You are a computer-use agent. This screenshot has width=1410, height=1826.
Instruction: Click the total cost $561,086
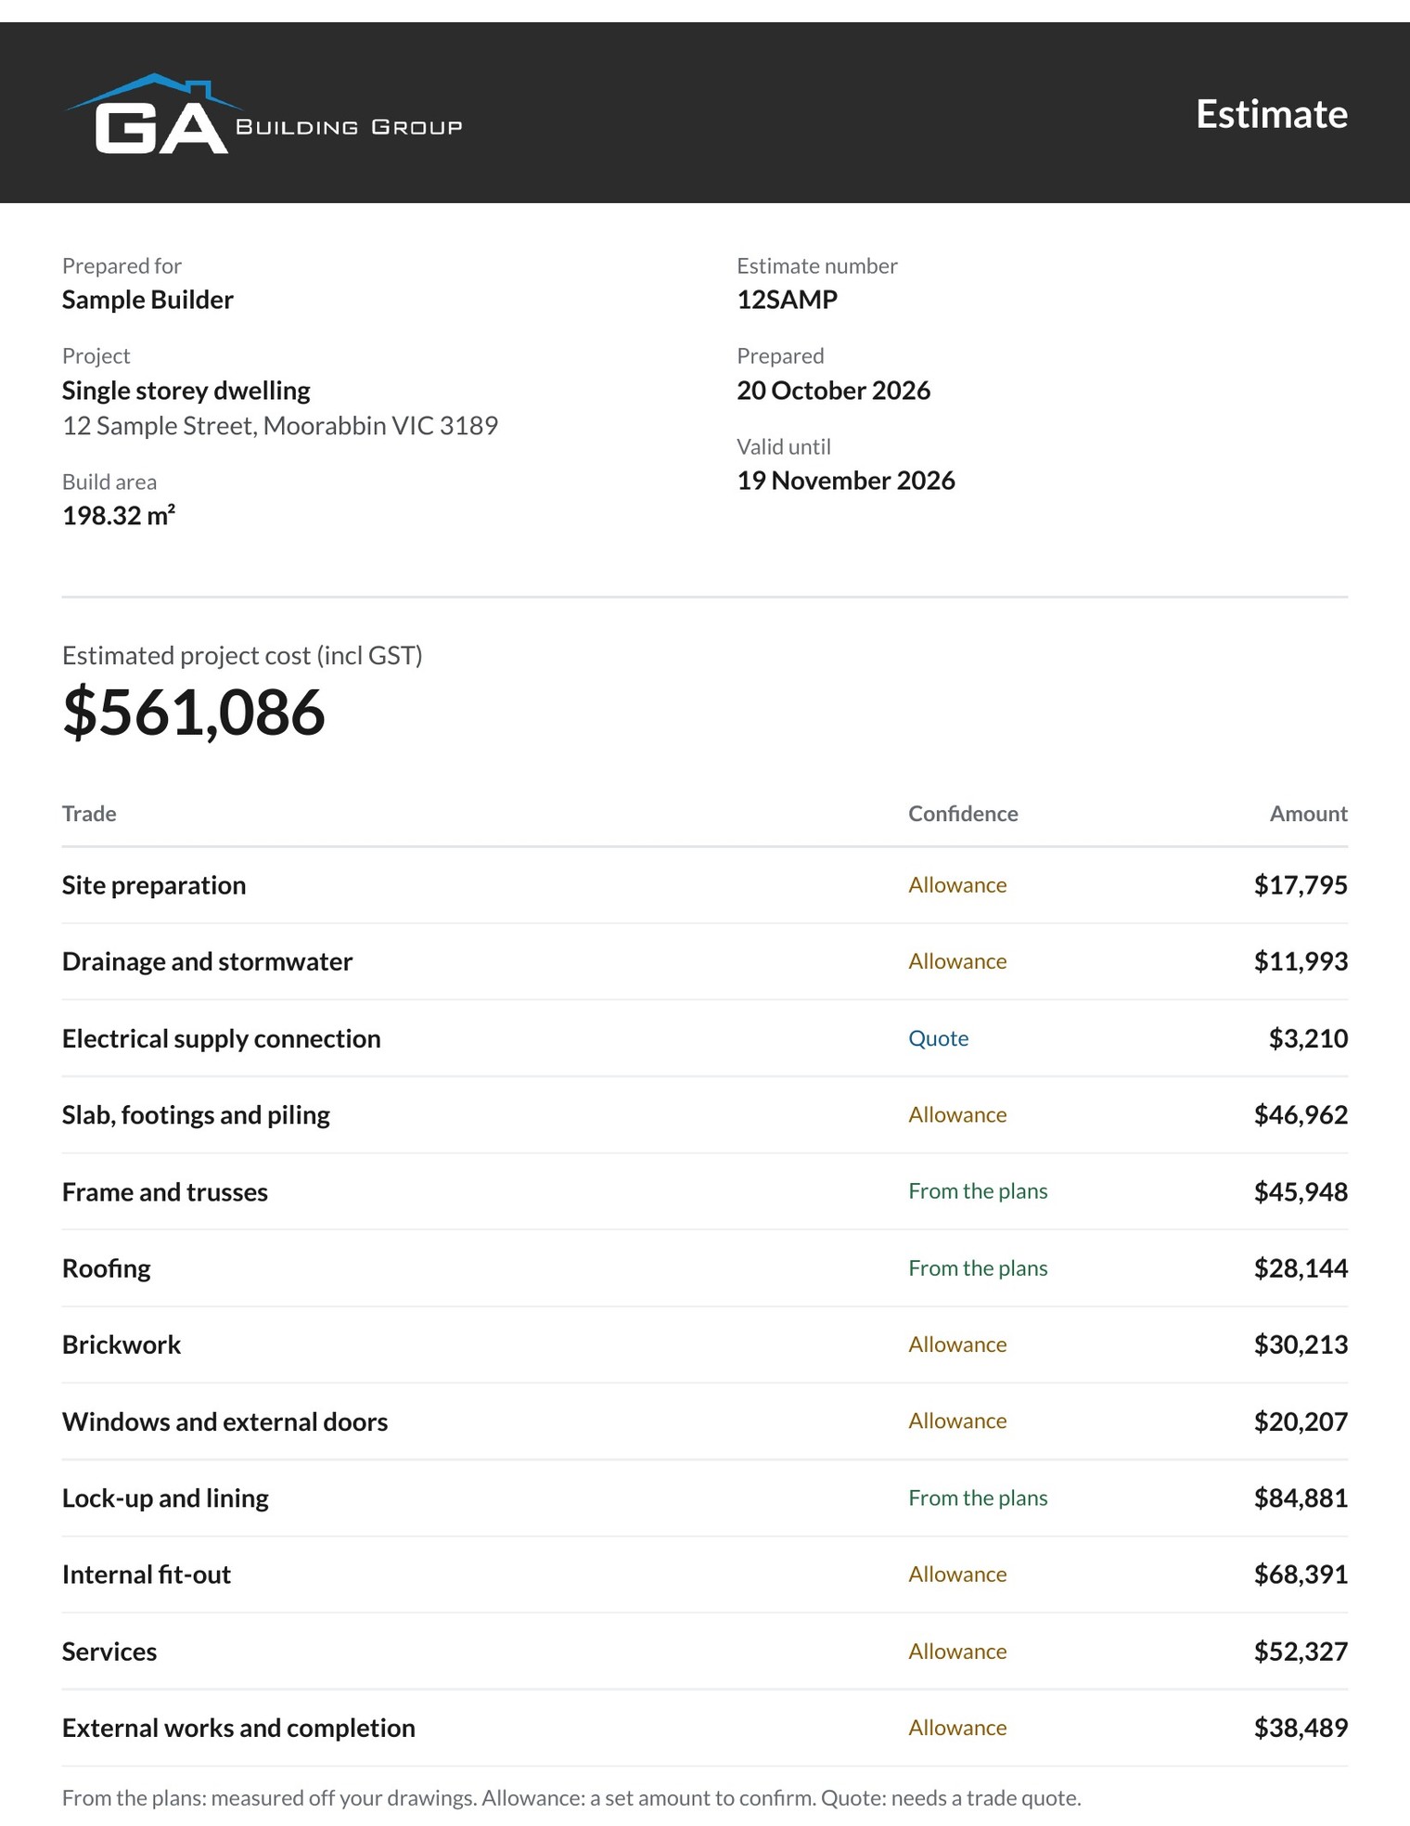[x=194, y=713]
